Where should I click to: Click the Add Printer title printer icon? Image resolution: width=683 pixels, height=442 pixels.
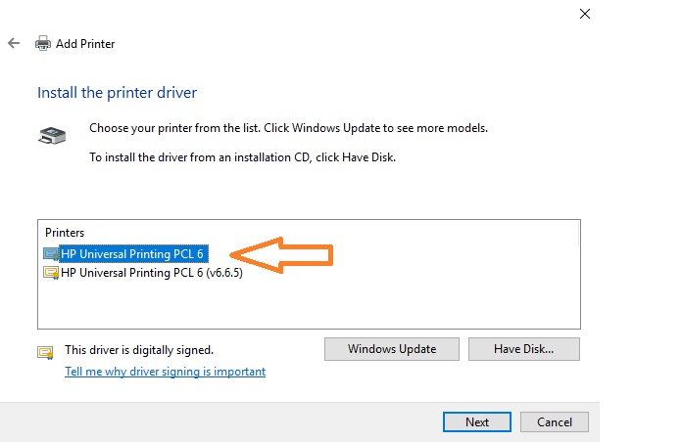[x=43, y=43]
